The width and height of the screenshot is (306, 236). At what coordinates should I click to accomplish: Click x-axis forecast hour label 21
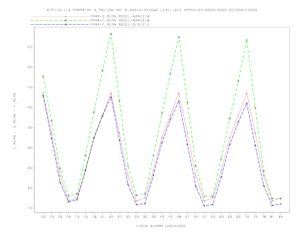tap(102, 217)
